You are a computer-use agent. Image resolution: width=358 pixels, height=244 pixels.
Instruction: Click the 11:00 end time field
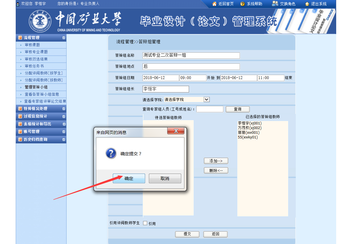(271, 78)
